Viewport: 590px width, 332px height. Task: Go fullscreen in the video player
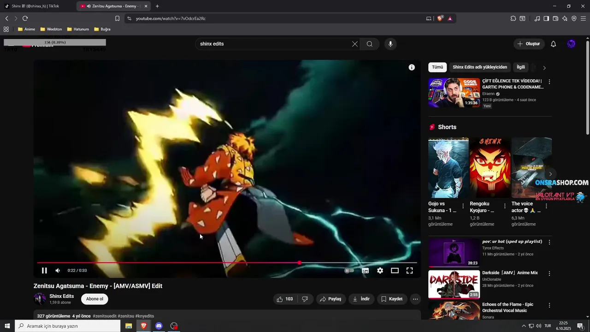(x=409, y=271)
